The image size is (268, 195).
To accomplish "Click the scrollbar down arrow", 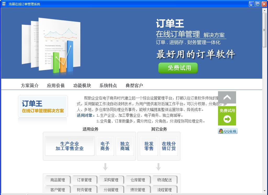I will (264, 191).
